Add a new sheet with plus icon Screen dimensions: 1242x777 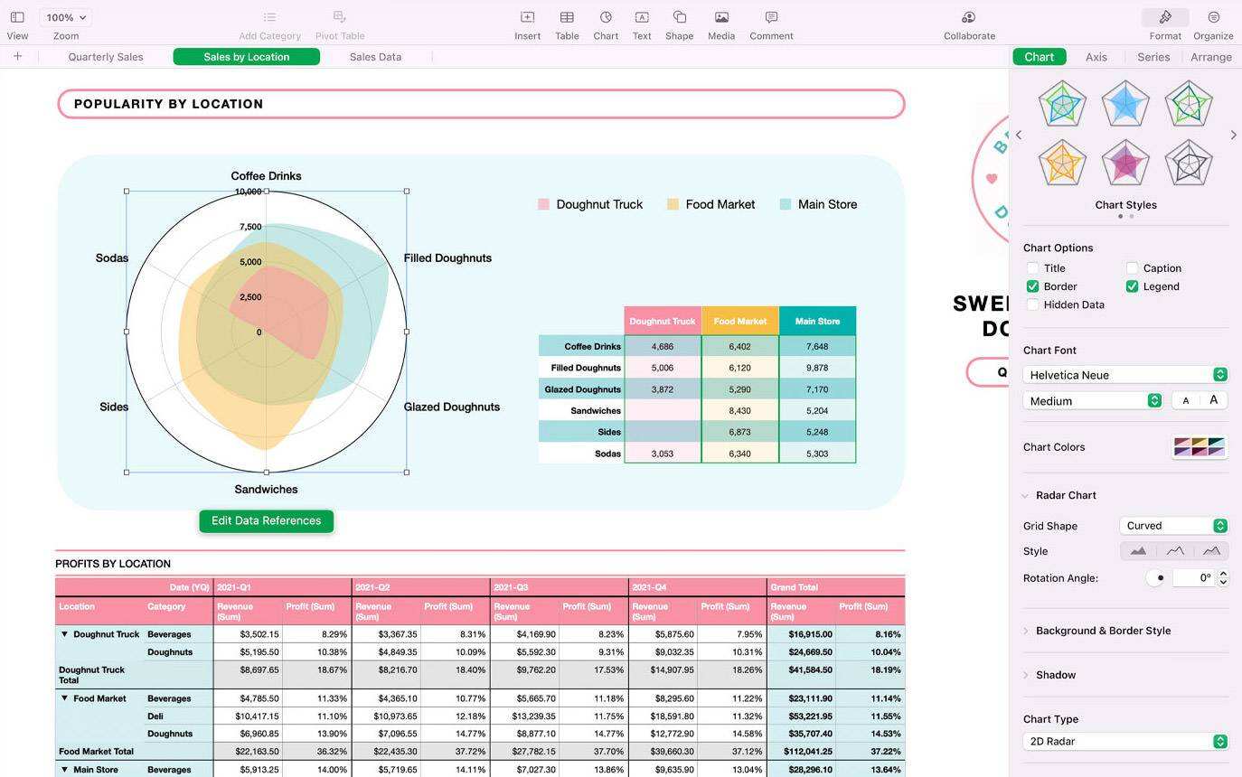pos(17,56)
